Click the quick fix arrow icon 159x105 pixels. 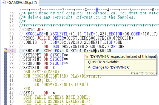(89, 67)
